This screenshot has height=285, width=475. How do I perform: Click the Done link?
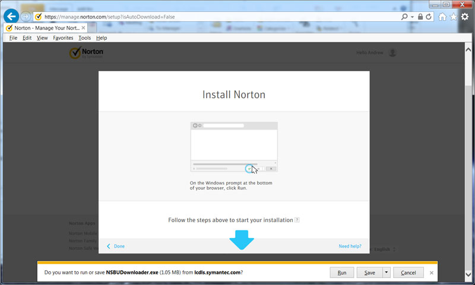[119, 246]
